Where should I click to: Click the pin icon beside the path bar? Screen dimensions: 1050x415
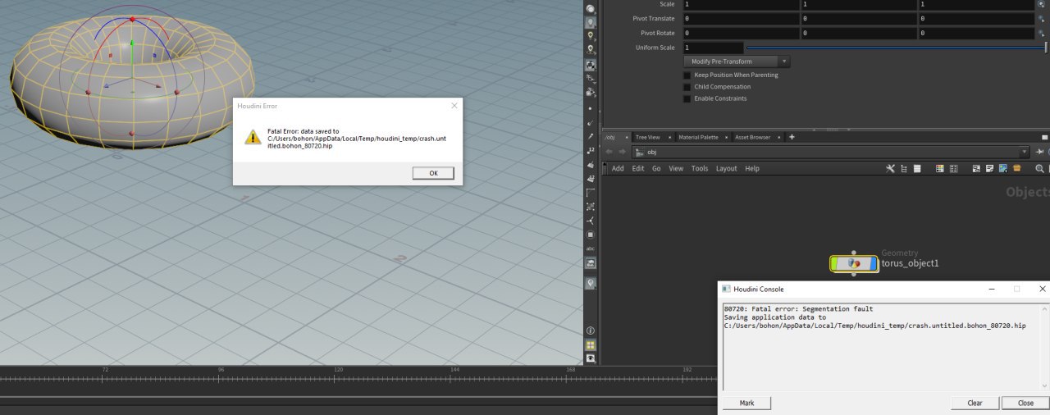pos(1040,152)
